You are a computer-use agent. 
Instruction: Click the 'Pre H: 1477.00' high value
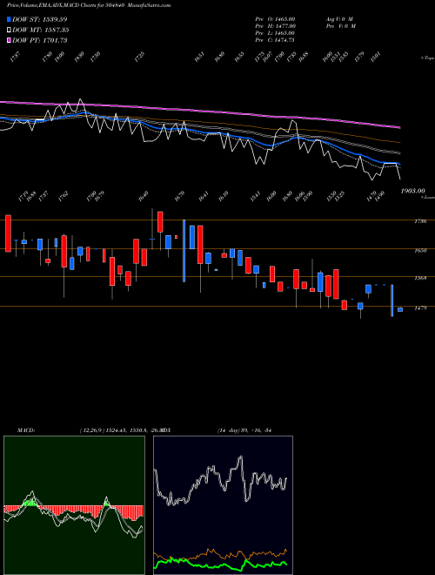(x=276, y=26)
